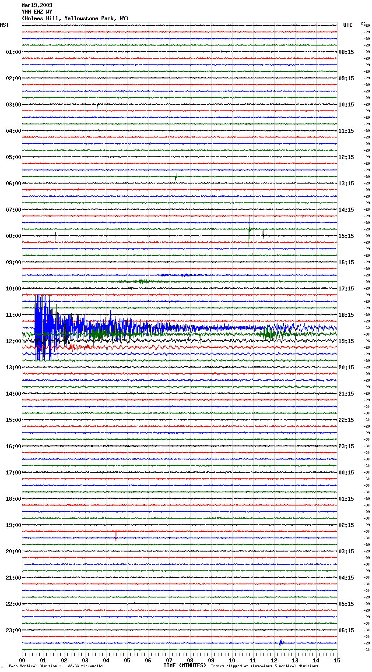Click the -32 value in the DC column
372x672 pixels.
[367, 328]
